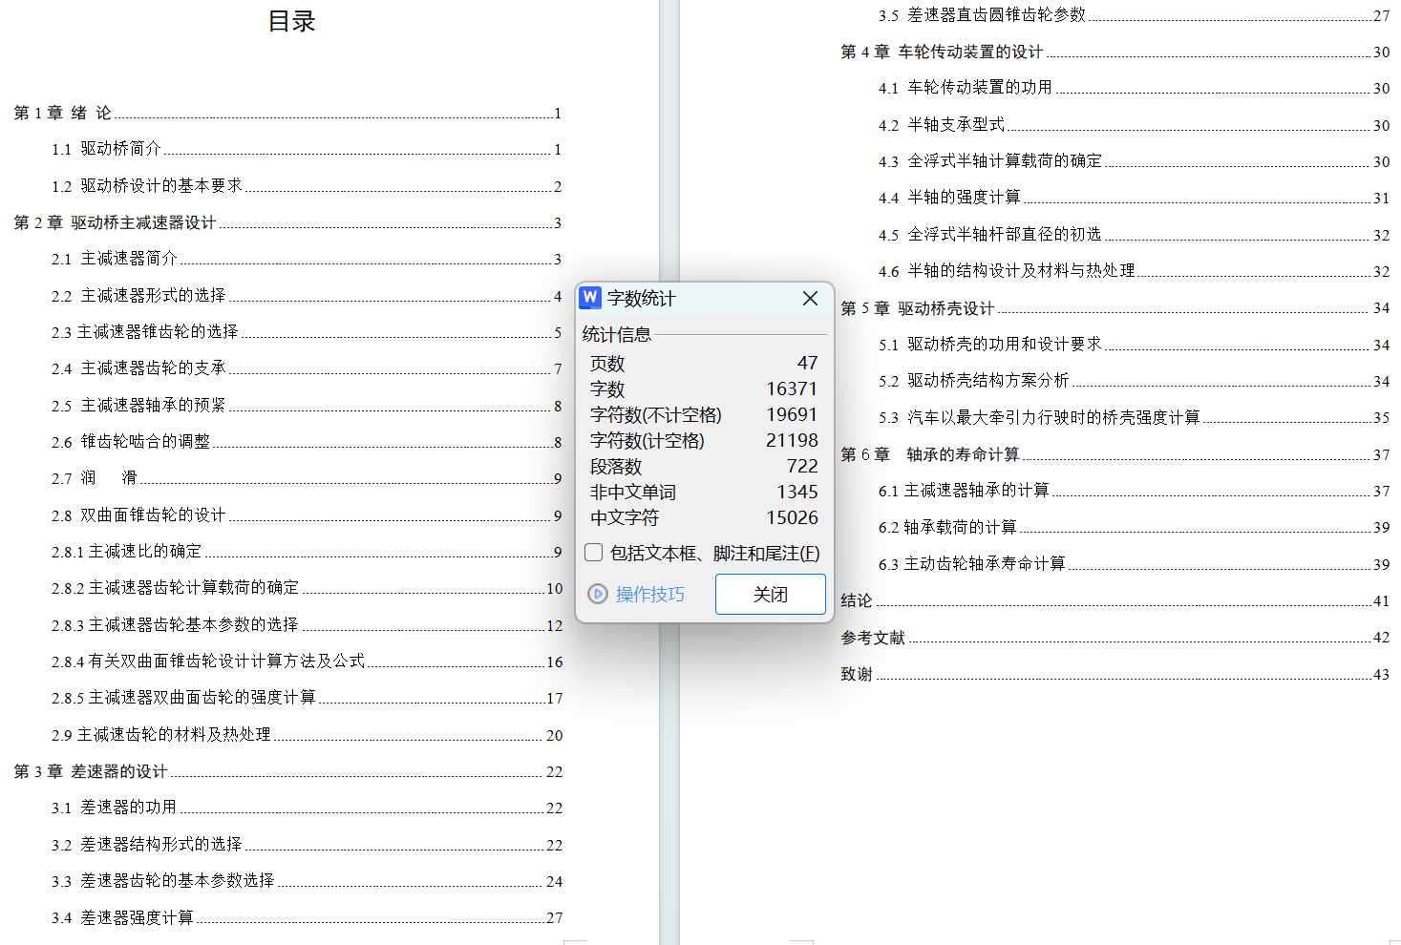
Task: Jump to 参考文献 contents entry
Action: point(872,638)
